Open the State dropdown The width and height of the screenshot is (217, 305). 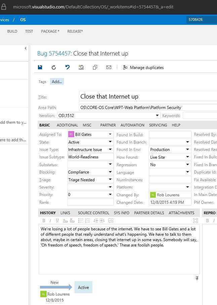[x=110, y=142]
